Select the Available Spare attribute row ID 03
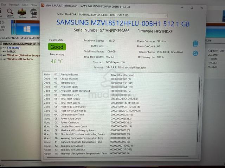 121,87
